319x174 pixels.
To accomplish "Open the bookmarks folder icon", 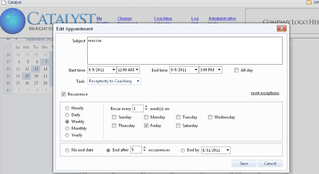I will click(x=309, y=2).
